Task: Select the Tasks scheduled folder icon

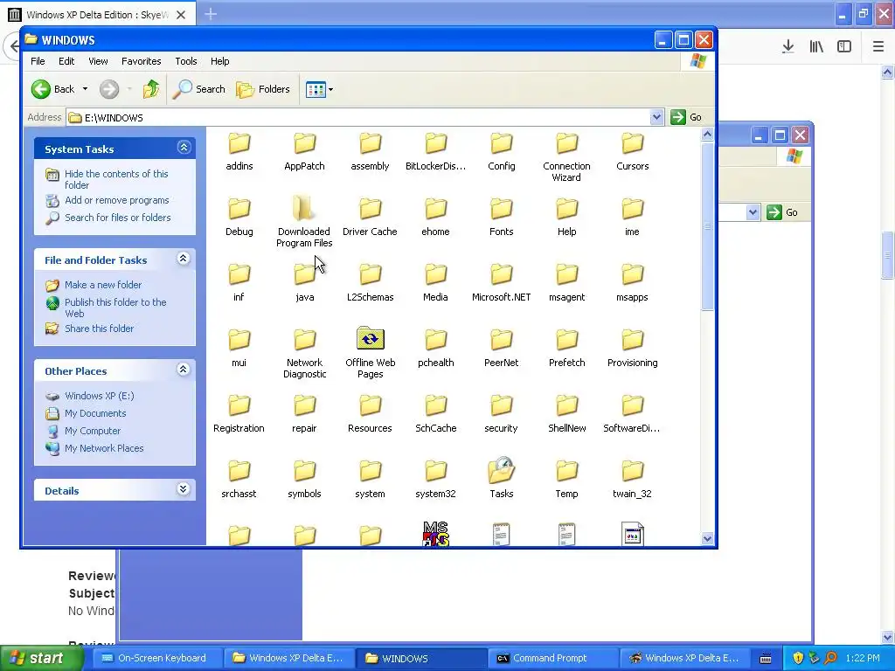Action: pos(501,471)
